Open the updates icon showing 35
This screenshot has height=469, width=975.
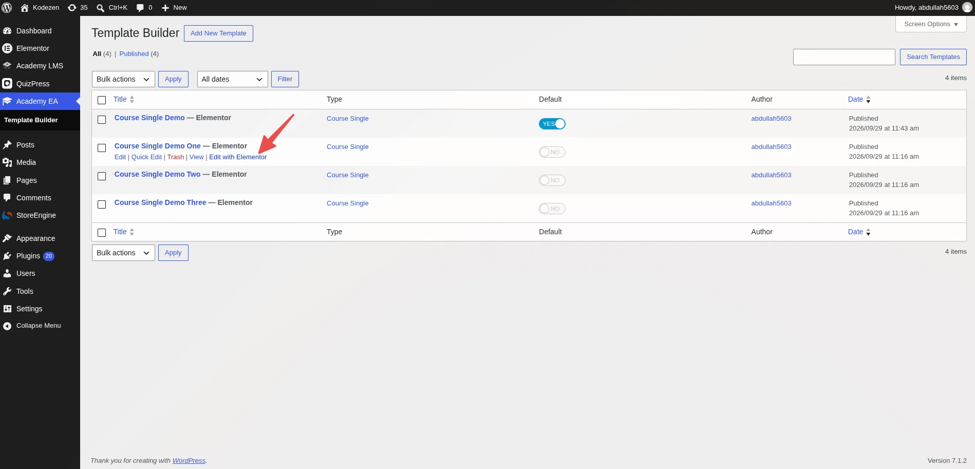[x=72, y=8]
